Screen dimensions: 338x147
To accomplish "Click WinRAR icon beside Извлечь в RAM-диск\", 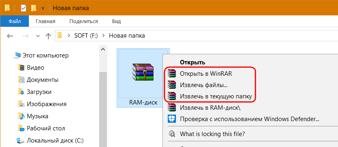I will 172,108.
